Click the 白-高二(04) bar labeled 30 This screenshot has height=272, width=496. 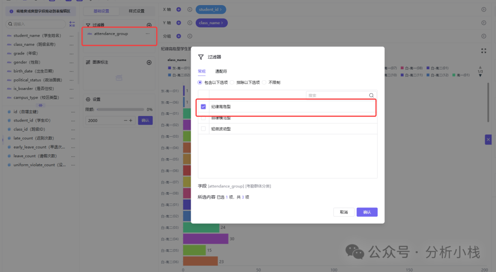206,239
